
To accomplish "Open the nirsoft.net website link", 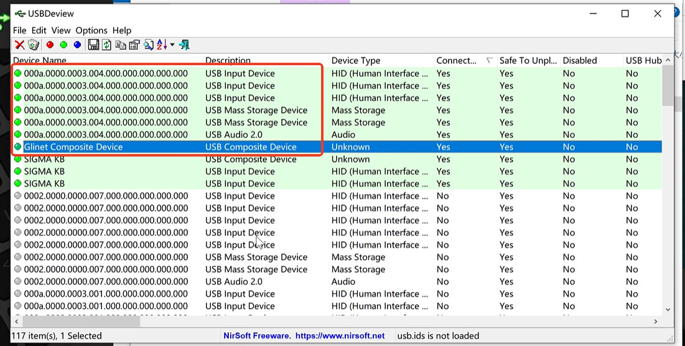I will [340, 336].
